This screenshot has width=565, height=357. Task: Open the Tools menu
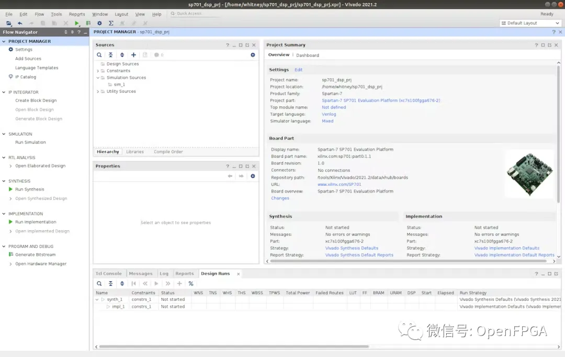tap(56, 14)
